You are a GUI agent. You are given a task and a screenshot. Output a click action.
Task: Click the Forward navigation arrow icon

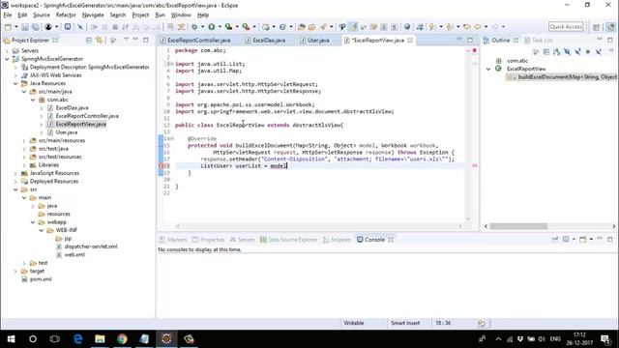495,27
